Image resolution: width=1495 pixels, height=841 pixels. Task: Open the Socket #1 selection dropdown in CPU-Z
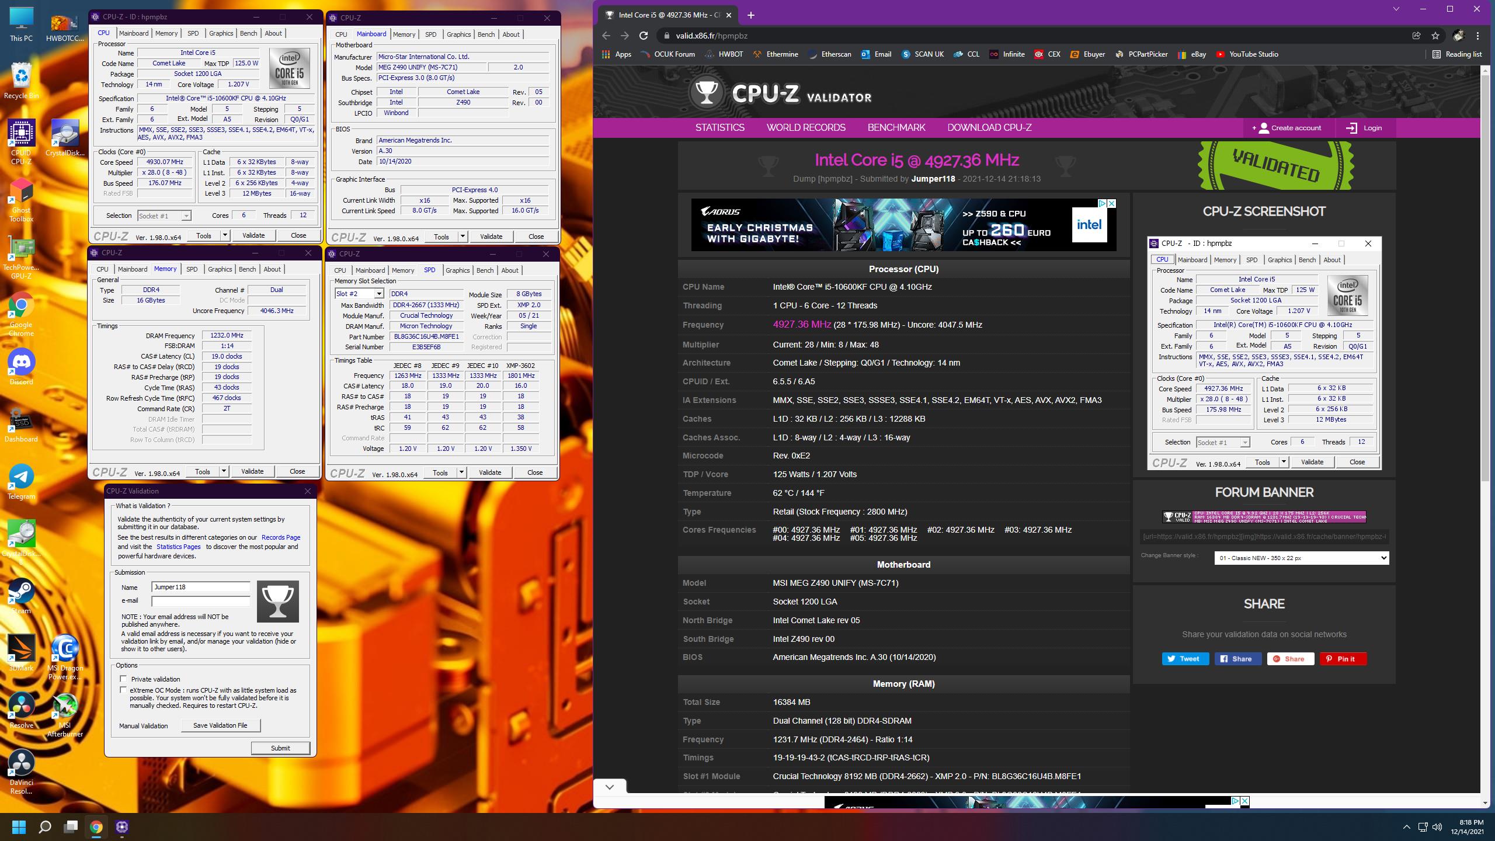[x=164, y=216]
